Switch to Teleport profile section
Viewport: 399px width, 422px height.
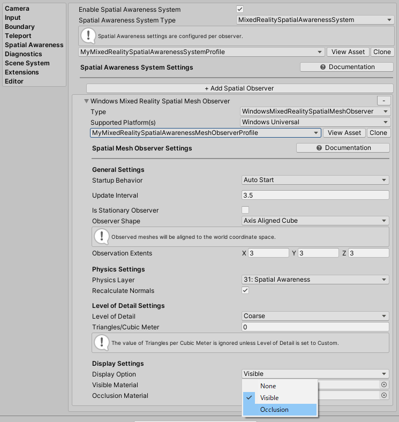(x=18, y=36)
